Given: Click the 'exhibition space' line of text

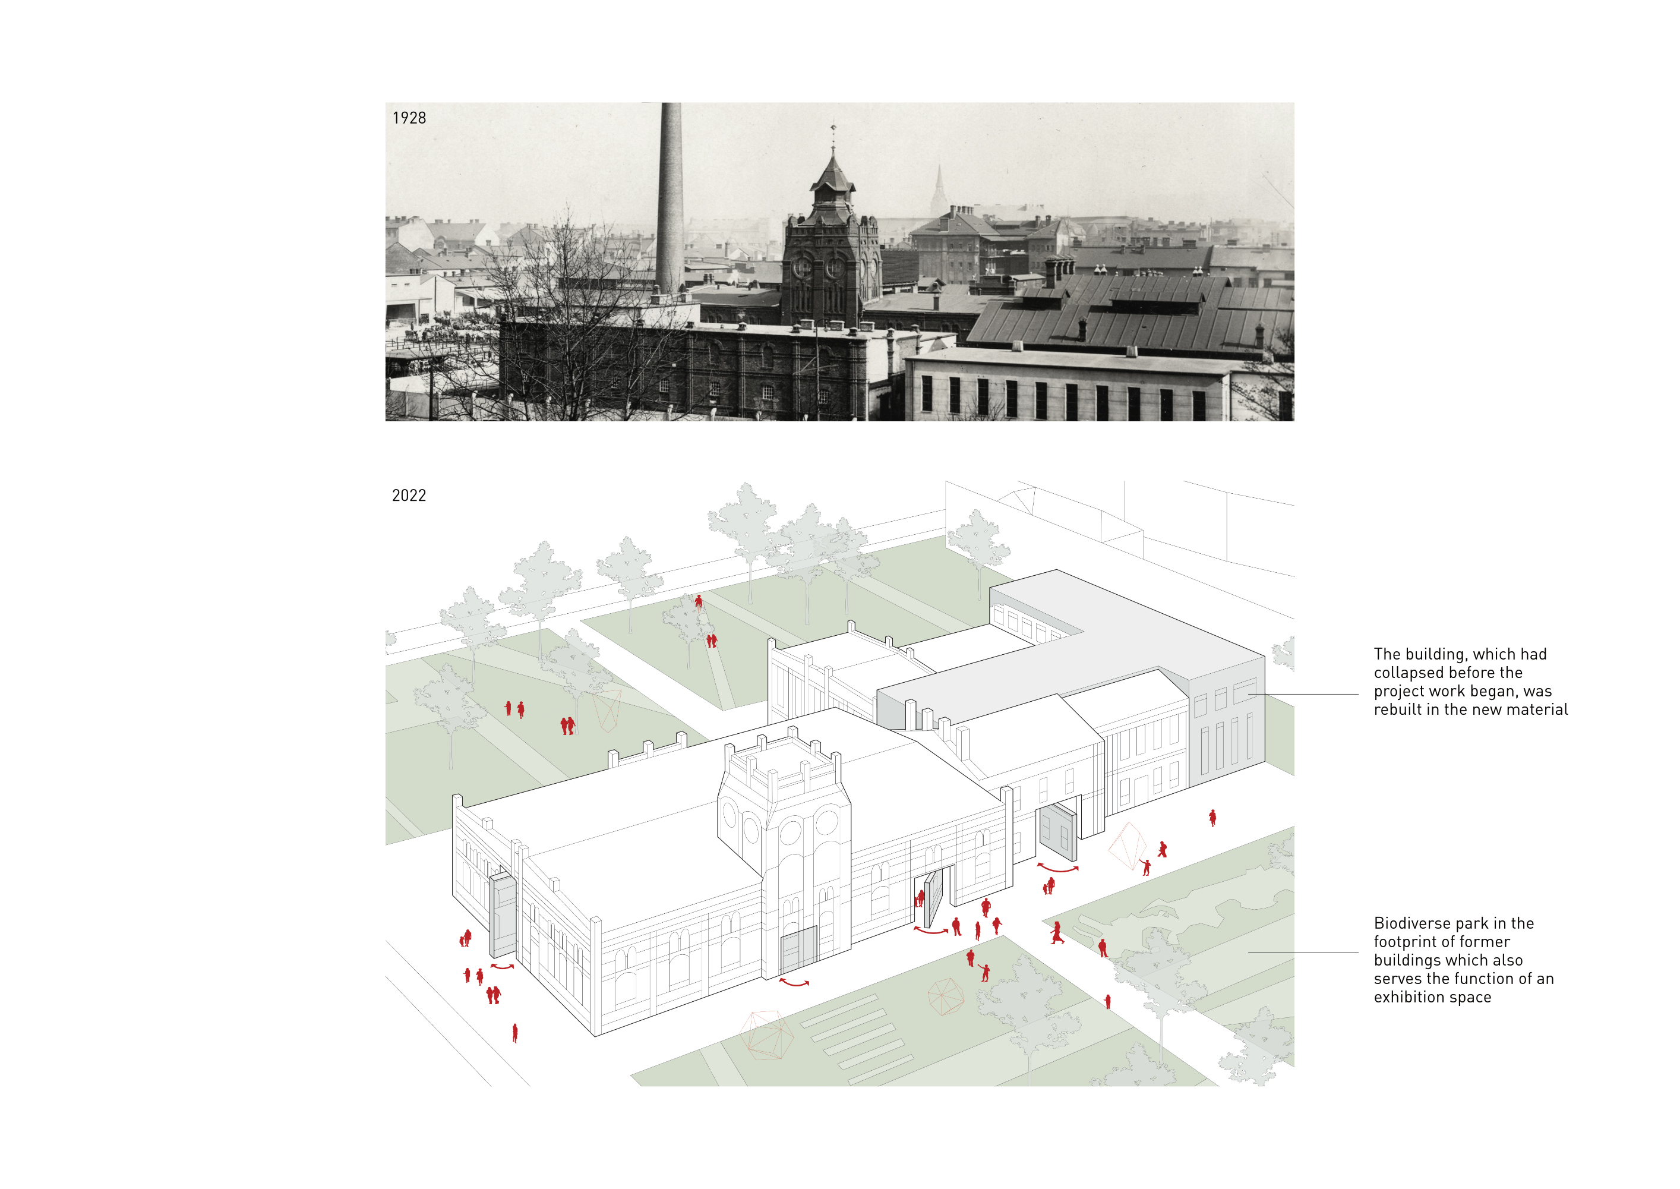Looking at the screenshot, I should 1432,997.
